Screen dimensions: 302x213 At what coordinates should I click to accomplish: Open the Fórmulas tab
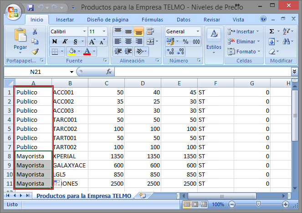(x=152, y=20)
